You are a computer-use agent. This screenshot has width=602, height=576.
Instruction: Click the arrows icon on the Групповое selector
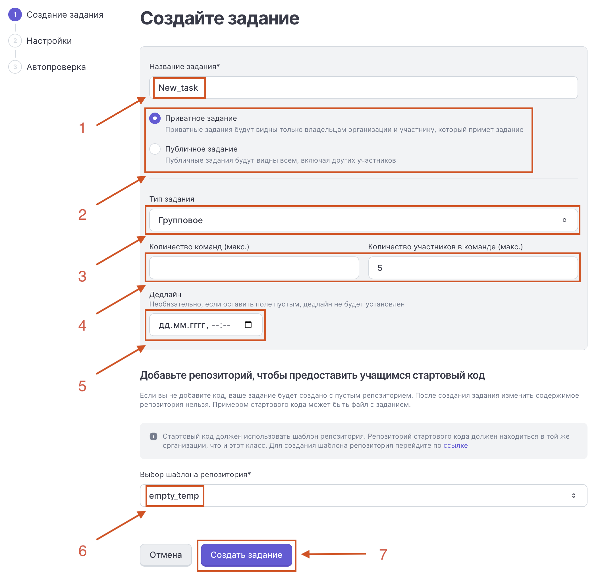[x=564, y=220]
